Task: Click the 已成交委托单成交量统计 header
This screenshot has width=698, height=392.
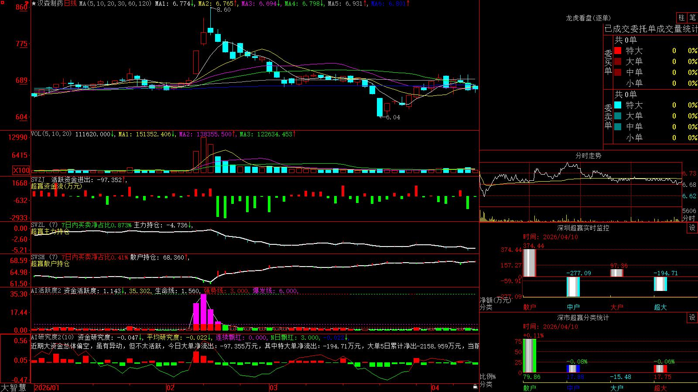Action: pos(651,29)
